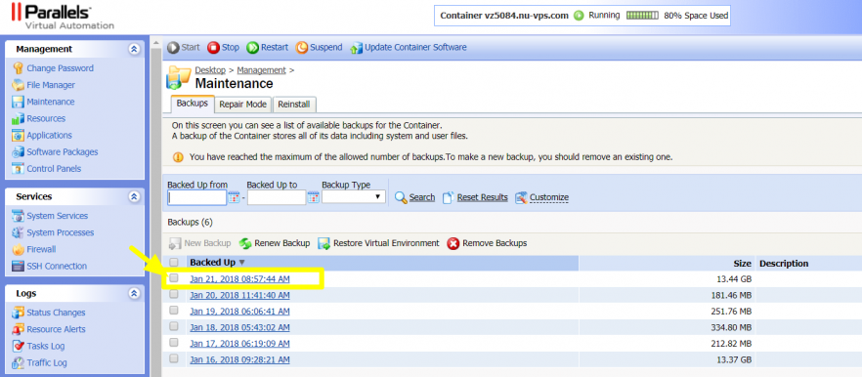Screen dimensions: 862x377
Task: Click the Customize link
Action: pos(549,197)
